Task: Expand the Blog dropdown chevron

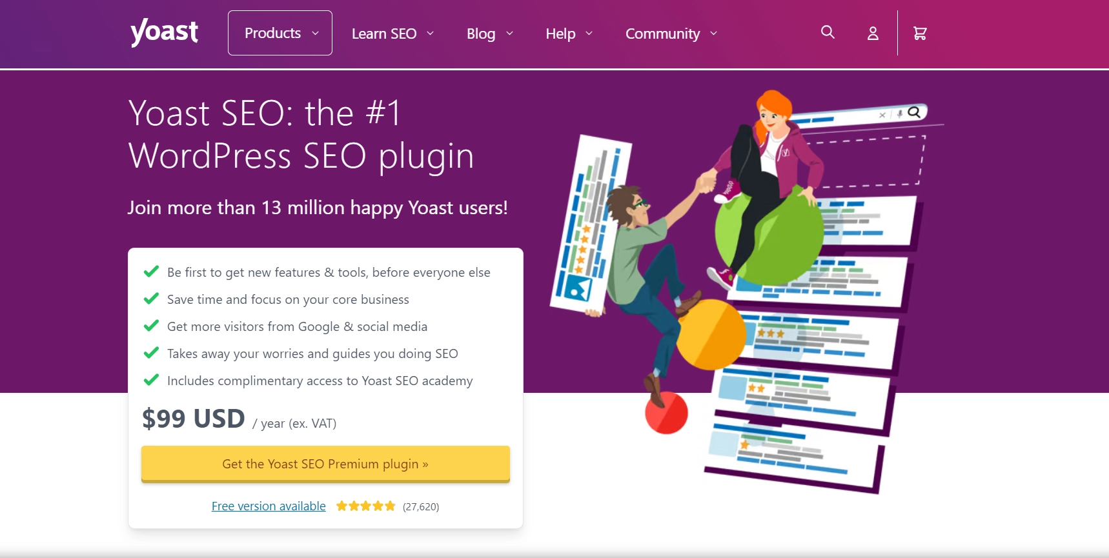Action: coord(509,34)
